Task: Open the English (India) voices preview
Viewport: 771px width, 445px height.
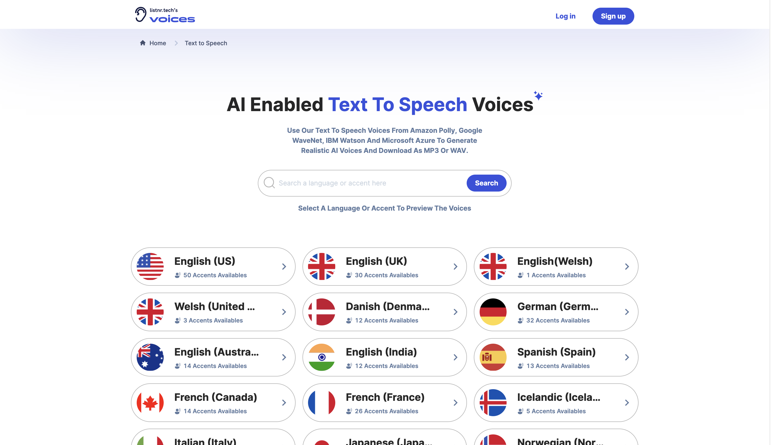Action: [x=385, y=357]
